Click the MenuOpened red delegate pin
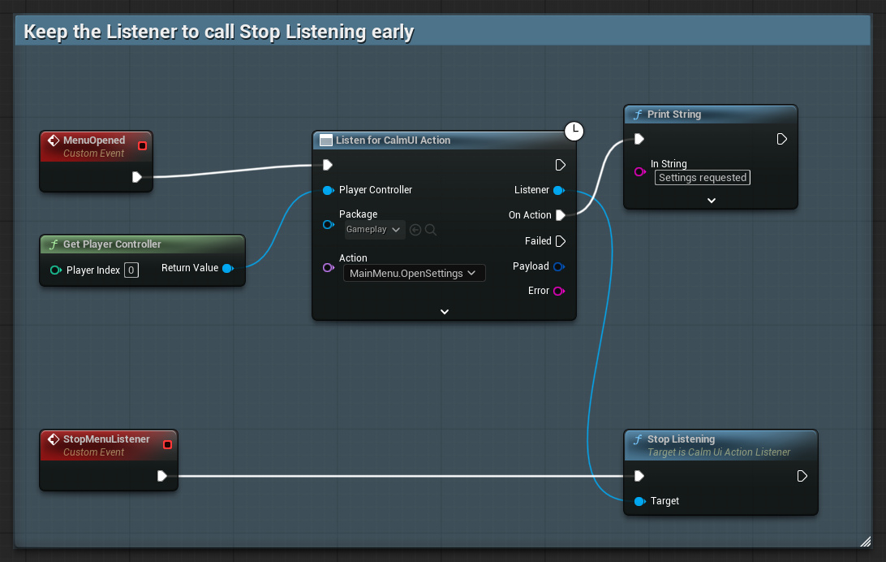The width and height of the screenshot is (886, 562). (143, 146)
